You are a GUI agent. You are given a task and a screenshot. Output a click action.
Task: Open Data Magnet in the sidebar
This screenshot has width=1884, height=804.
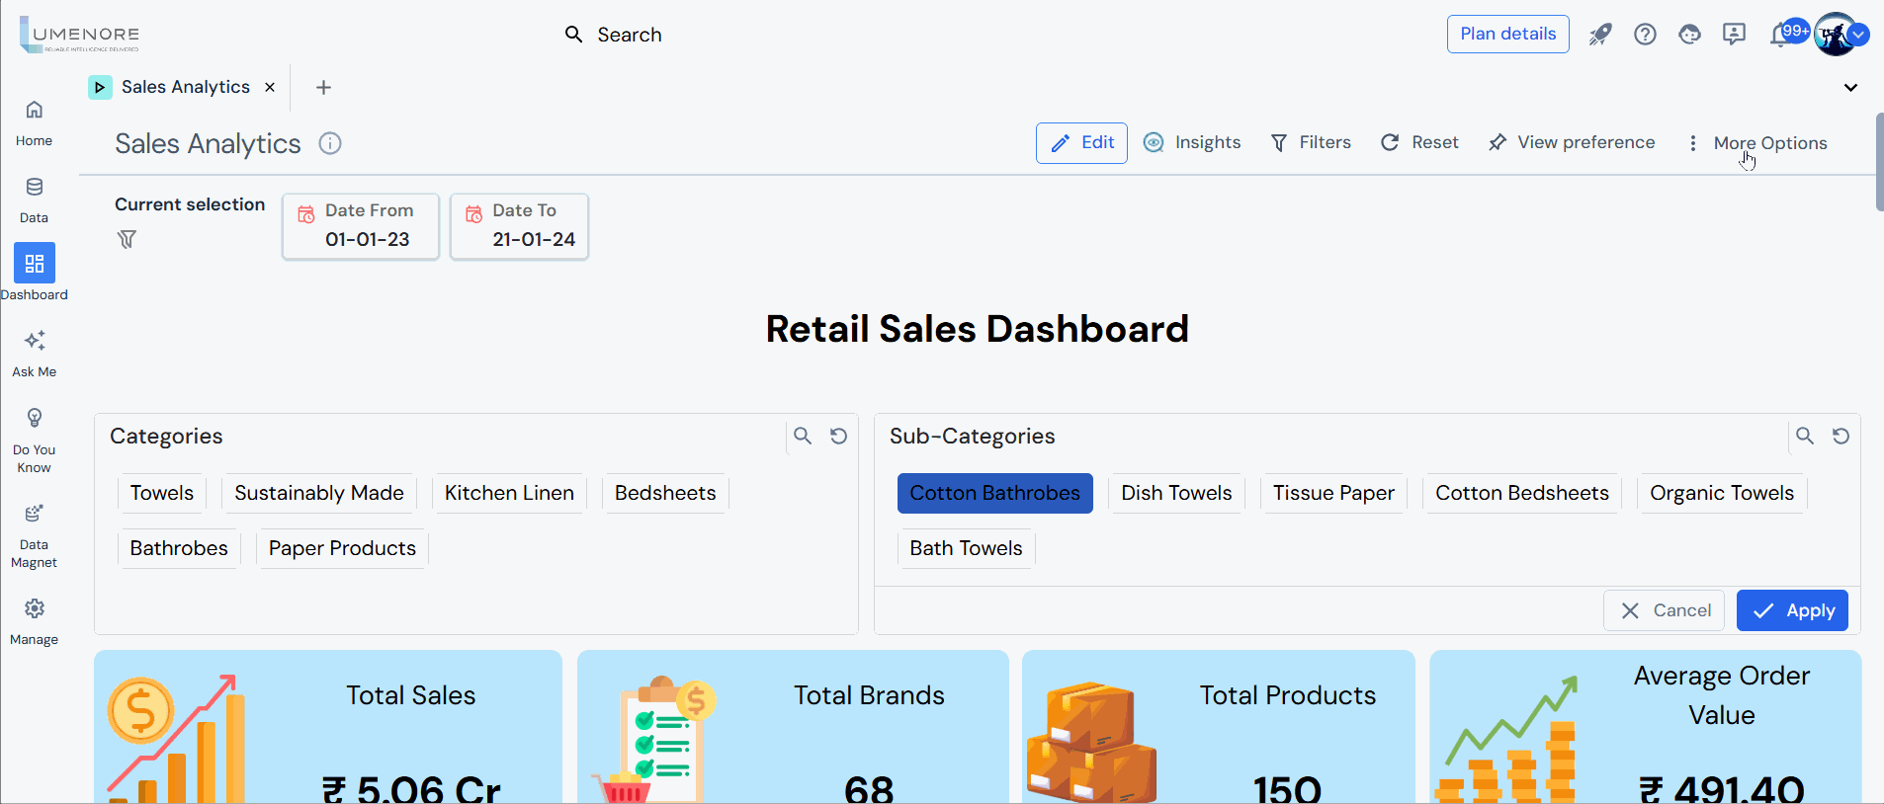35,535
